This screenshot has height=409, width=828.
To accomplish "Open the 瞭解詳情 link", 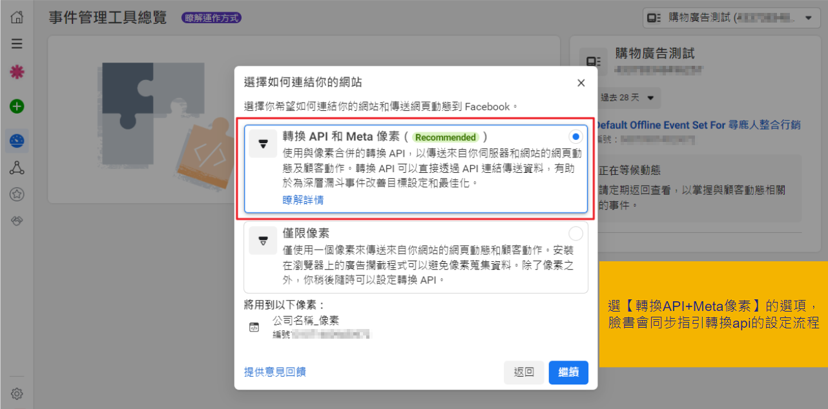I will click(x=303, y=200).
